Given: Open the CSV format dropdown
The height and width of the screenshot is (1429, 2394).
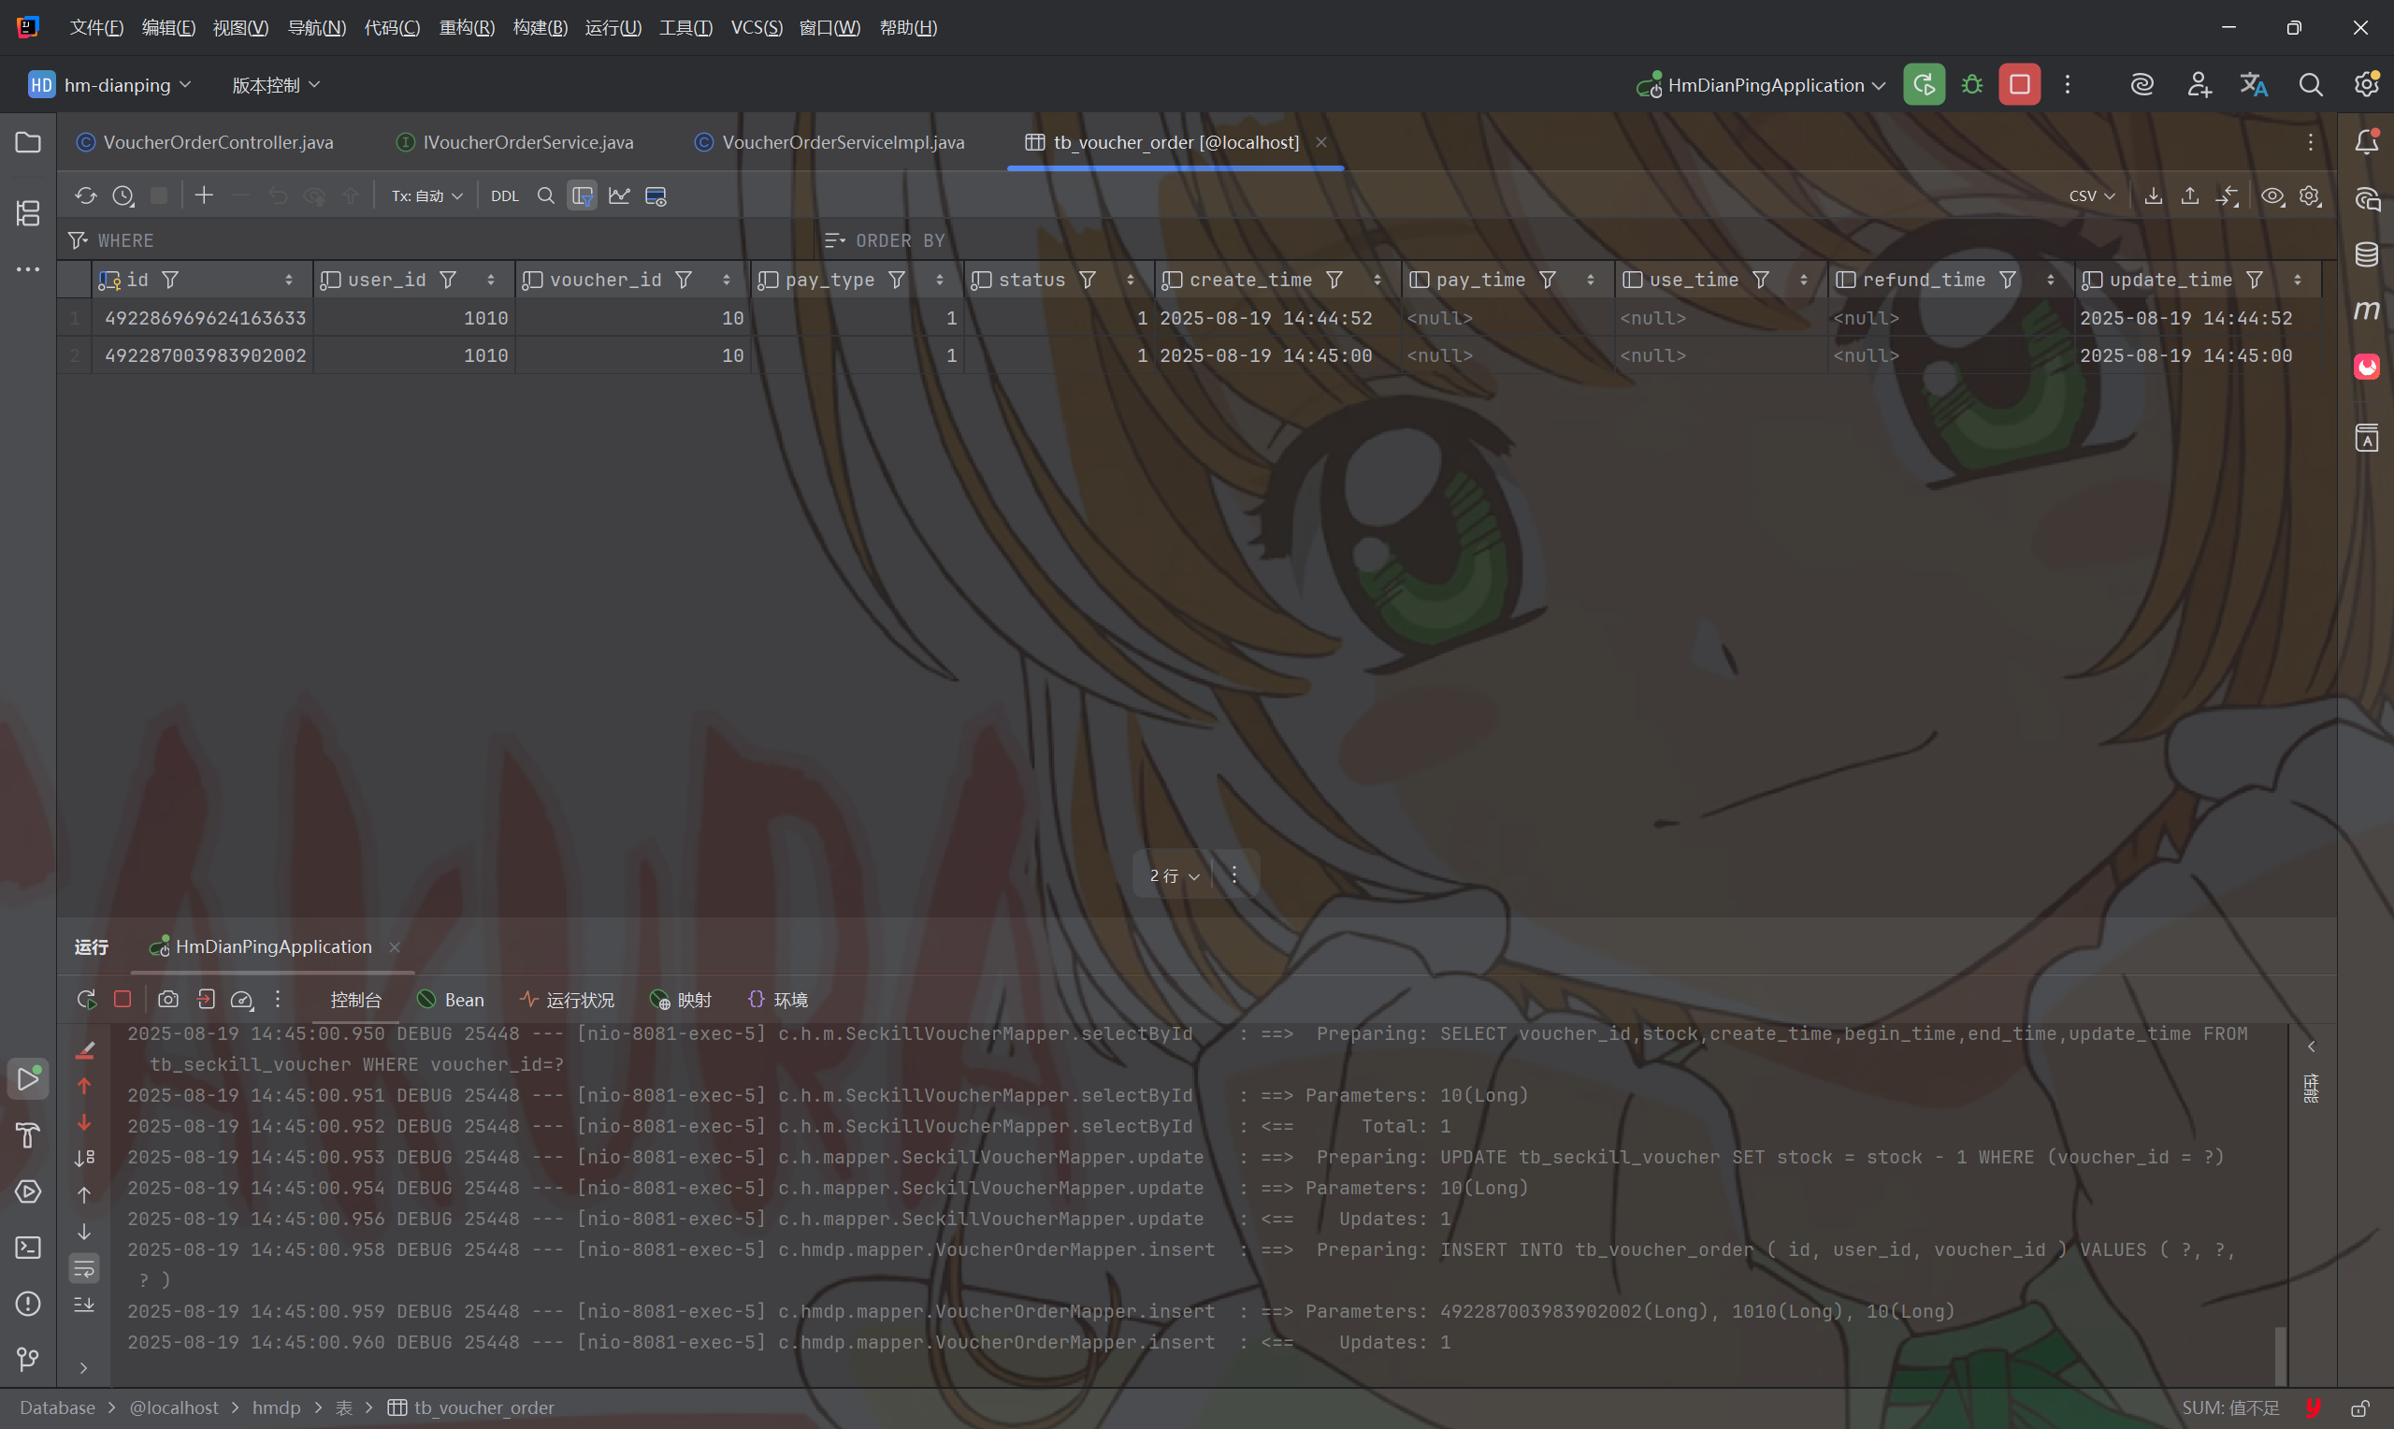Looking at the screenshot, I should click(2091, 195).
